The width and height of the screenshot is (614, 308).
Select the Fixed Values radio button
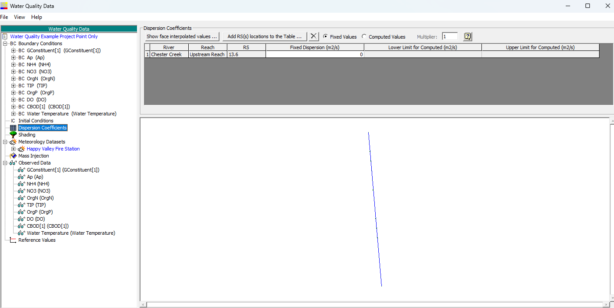point(325,36)
